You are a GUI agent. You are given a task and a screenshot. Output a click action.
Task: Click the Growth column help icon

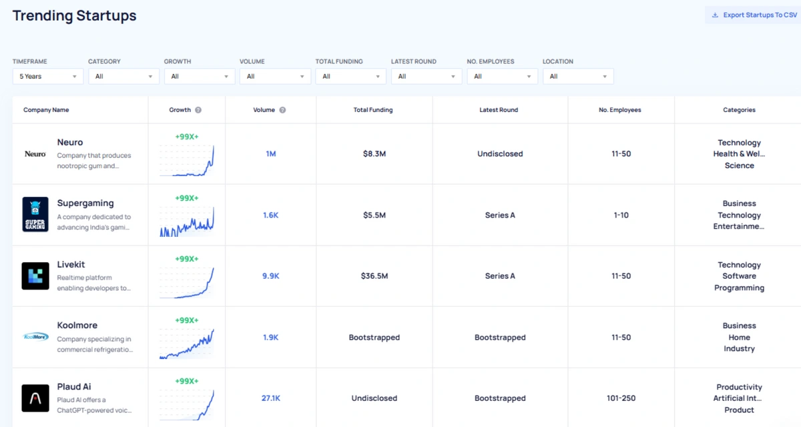tap(198, 110)
